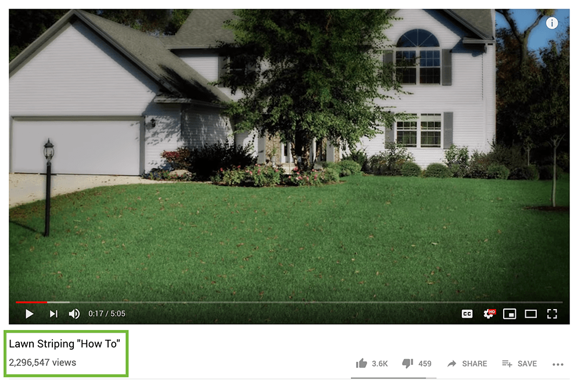Switch to theater mode

click(x=530, y=314)
